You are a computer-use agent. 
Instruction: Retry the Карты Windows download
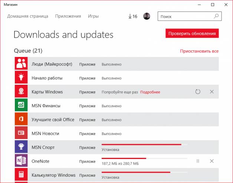click(198, 92)
